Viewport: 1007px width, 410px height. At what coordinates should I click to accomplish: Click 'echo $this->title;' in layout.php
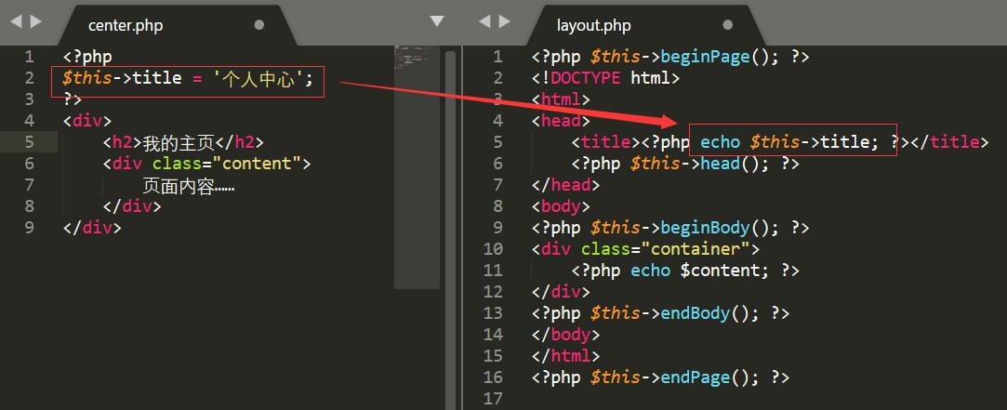pyautogui.click(x=789, y=142)
